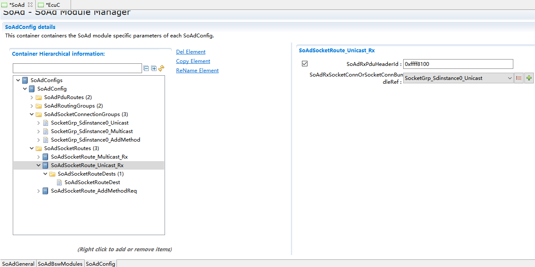Open the SoAdRxSocketConnOrSocketConnBundleRef dropdown
535x267 pixels.
coord(509,78)
